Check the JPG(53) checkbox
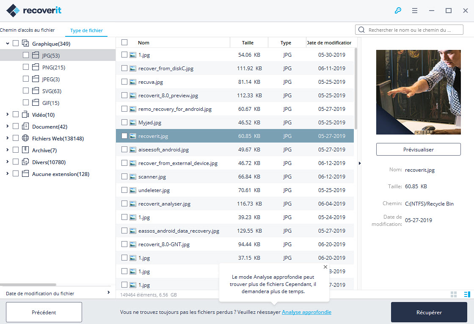 click(x=26, y=55)
